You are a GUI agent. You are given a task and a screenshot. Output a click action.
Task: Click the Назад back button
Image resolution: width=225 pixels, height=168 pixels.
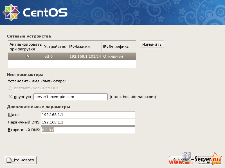tap(181, 160)
